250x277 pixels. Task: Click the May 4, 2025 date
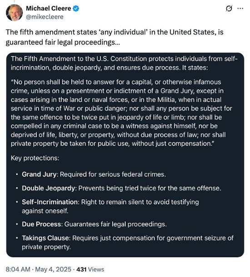click(x=53, y=269)
